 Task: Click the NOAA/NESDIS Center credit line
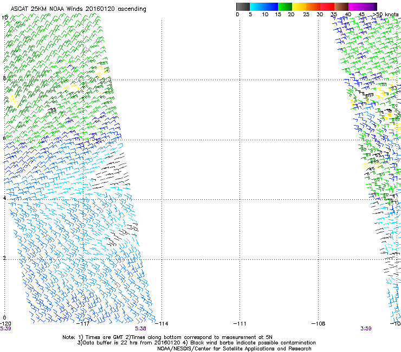tap(234, 349)
